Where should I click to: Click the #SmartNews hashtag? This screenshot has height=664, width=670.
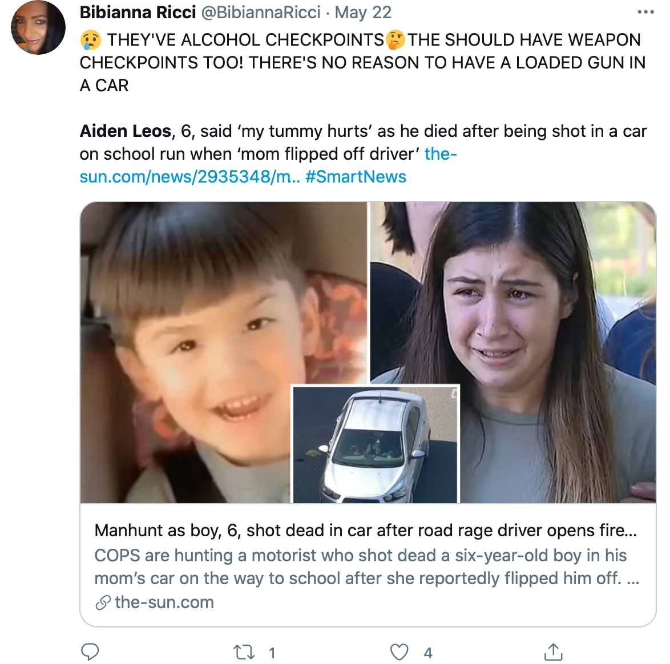coord(356,176)
